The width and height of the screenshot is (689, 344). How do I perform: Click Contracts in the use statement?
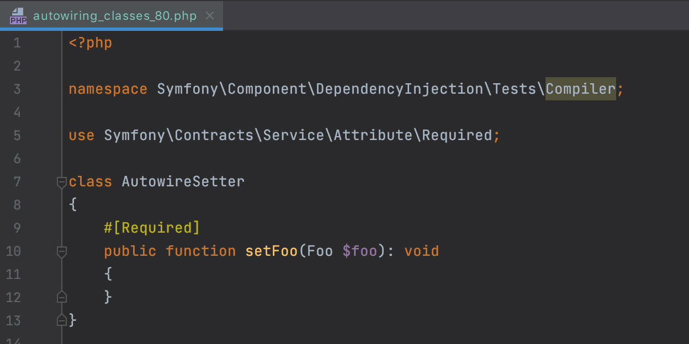click(214, 135)
